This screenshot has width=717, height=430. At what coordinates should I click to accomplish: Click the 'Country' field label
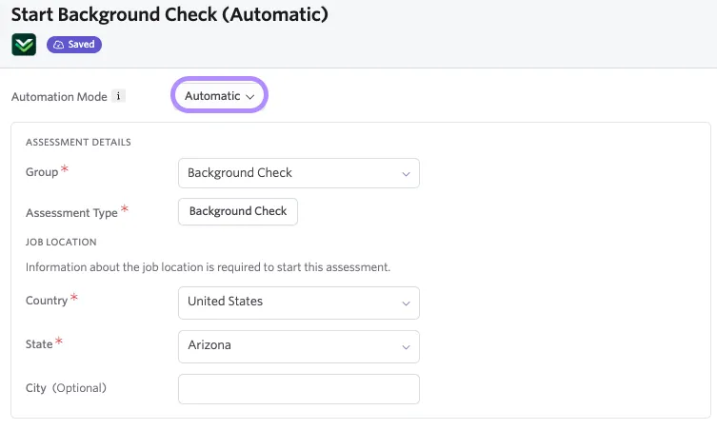pyautogui.click(x=47, y=301)
